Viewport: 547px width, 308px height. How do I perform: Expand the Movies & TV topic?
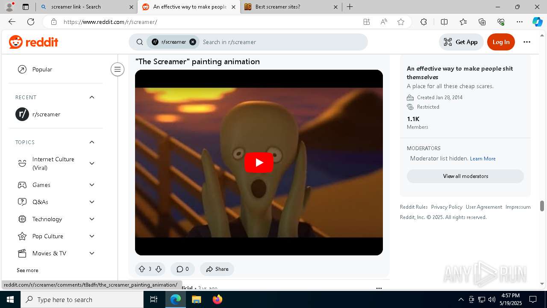point(92,253)
